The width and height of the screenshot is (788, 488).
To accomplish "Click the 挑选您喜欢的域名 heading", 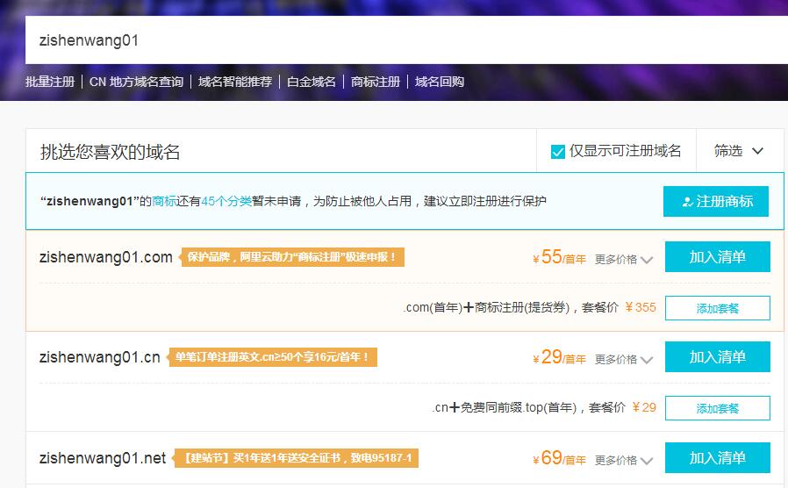I will [x=110, y=152].
